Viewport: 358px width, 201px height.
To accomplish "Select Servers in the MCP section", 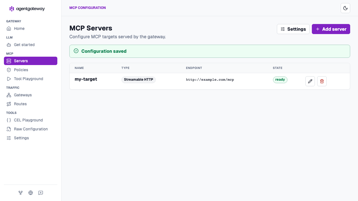I will pos(30,61).
